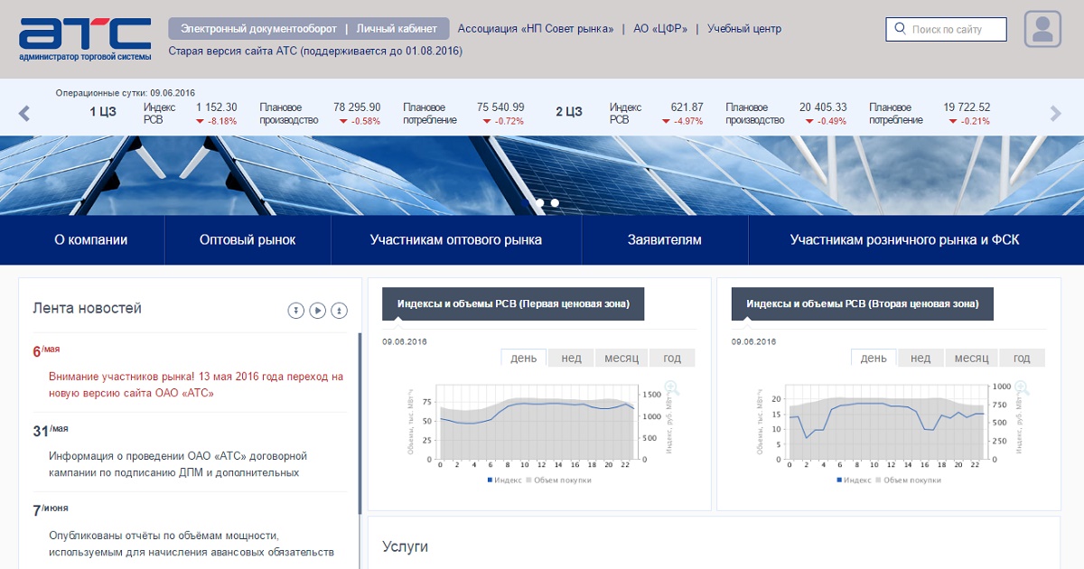Select the last banner carousel dot

click(x=555, y=203)
